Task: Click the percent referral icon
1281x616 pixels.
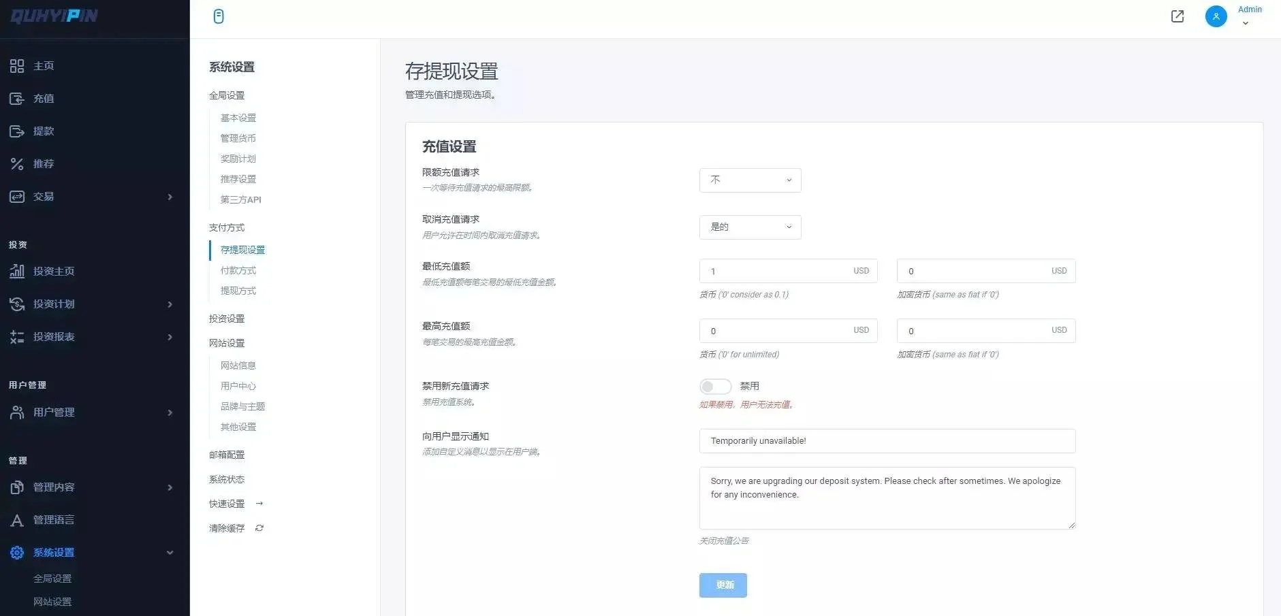Action: pos(17,164)
